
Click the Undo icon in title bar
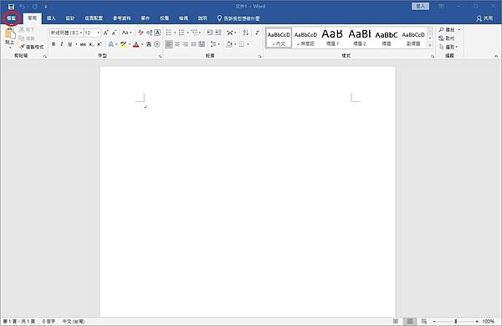(22, 7)
